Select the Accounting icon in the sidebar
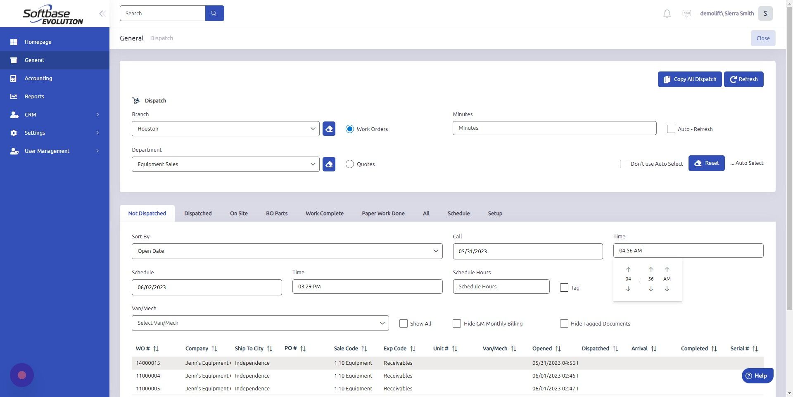793x397 pixels. [14, 78]
